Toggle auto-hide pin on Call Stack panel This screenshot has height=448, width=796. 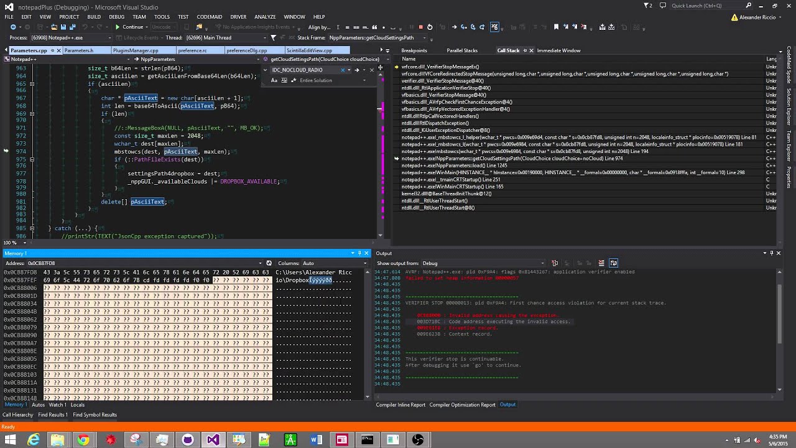tap(524, 50)
